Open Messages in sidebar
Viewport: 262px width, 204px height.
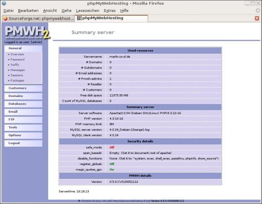[x=17, y=70]
